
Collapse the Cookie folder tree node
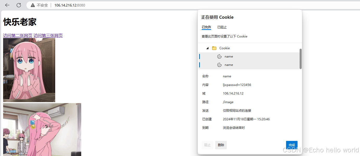click(x=207, y=48)
